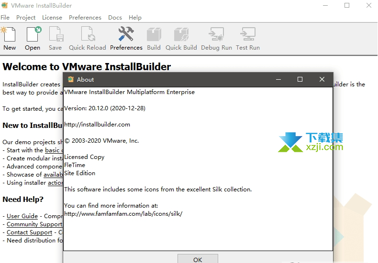Click VMware InstallBuilder Multiplatform Enterprise text
Screen dimensions: 378x263
pyautogui.click(x=130, y=92)
